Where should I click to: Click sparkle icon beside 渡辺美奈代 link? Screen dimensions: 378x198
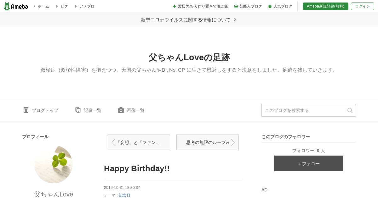tap(175, 6)
